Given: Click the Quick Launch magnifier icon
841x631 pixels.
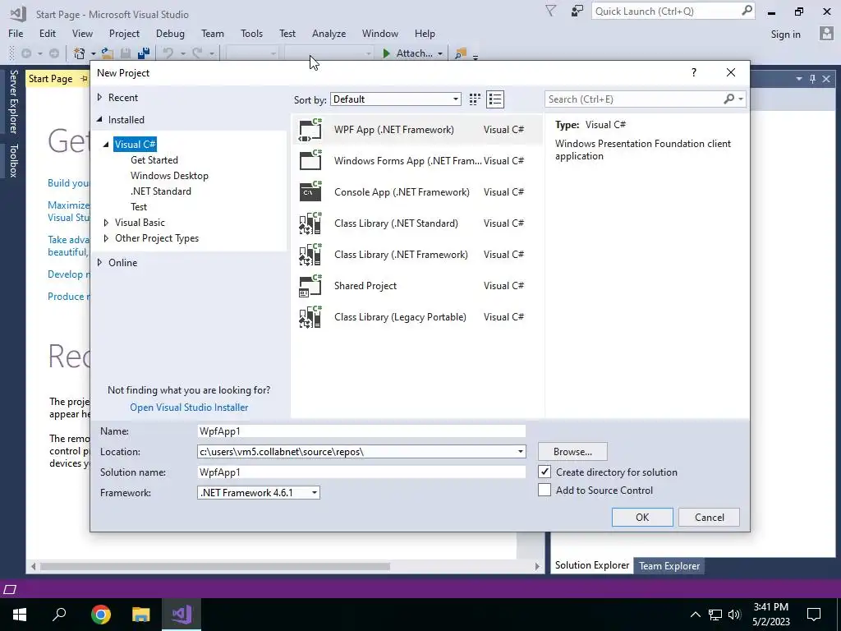Looking at the screenshot, I should [x=747, y=11].
